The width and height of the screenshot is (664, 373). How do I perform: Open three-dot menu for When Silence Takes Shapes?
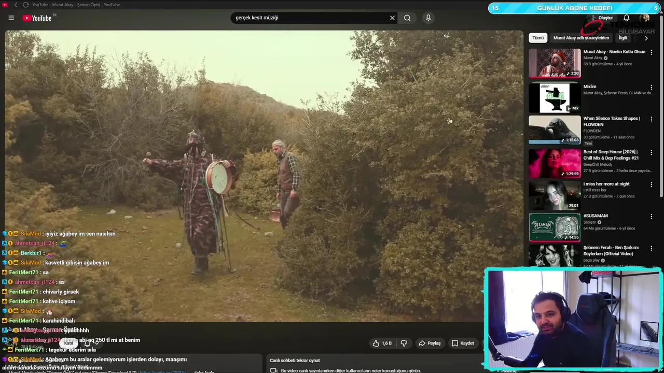tap(652, 119)
